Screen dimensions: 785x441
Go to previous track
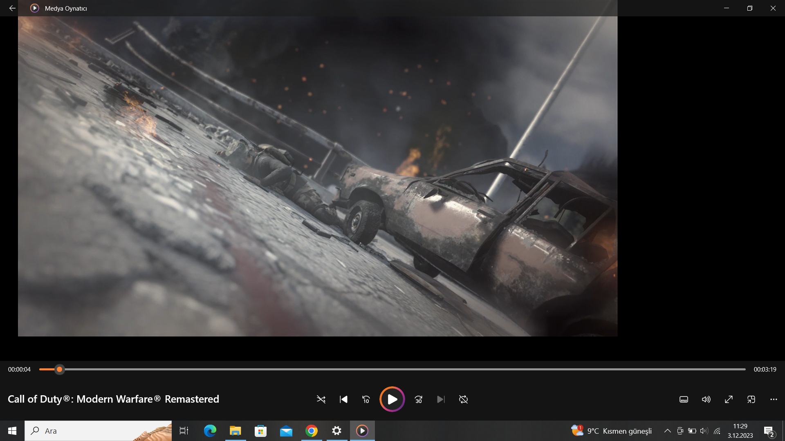pos(343,399)
